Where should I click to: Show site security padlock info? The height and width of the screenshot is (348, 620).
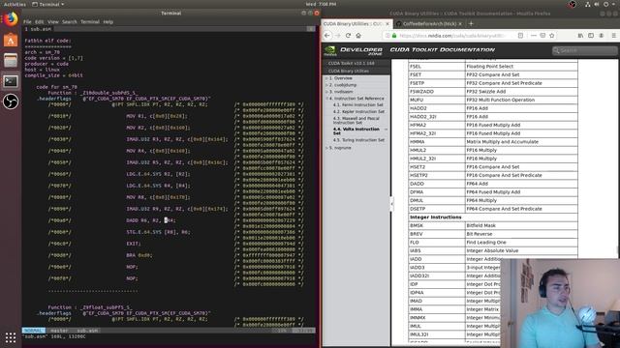point(394,36)
